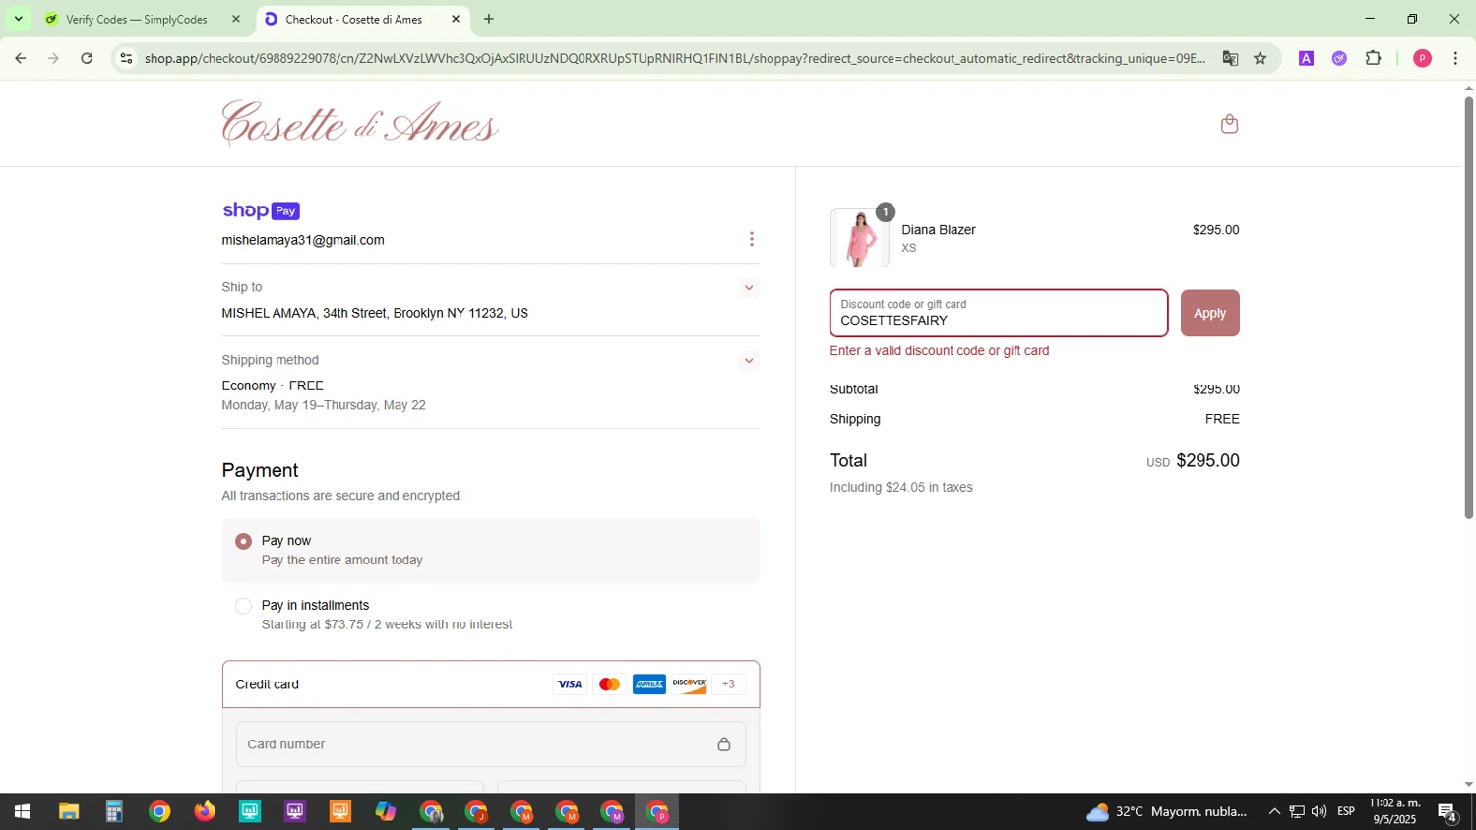
Task: Click the Visa card icon
Action: 570,684
